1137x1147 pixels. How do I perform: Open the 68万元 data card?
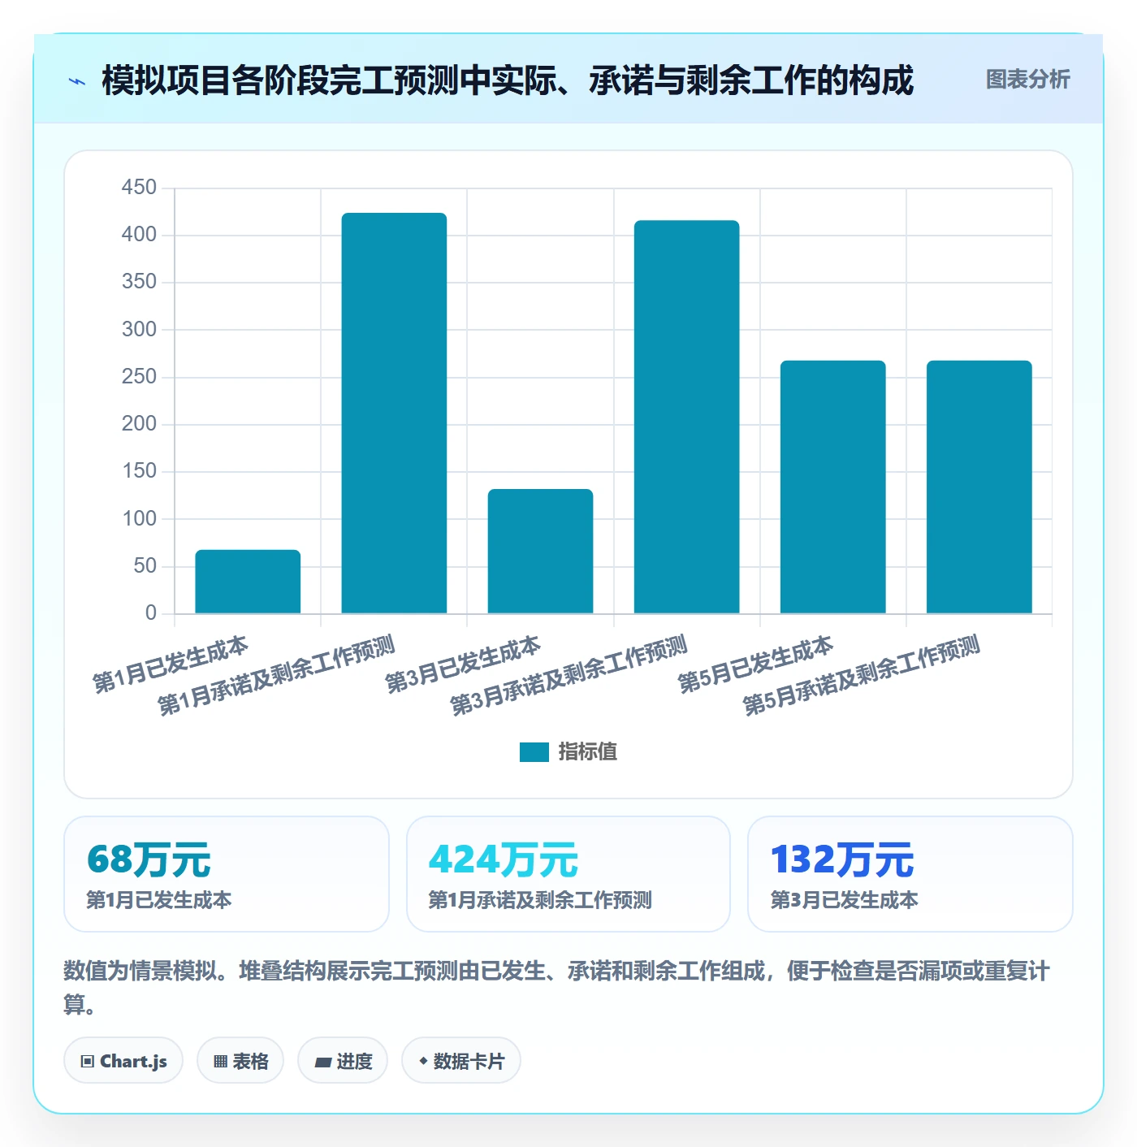click(x=227, y=874)
